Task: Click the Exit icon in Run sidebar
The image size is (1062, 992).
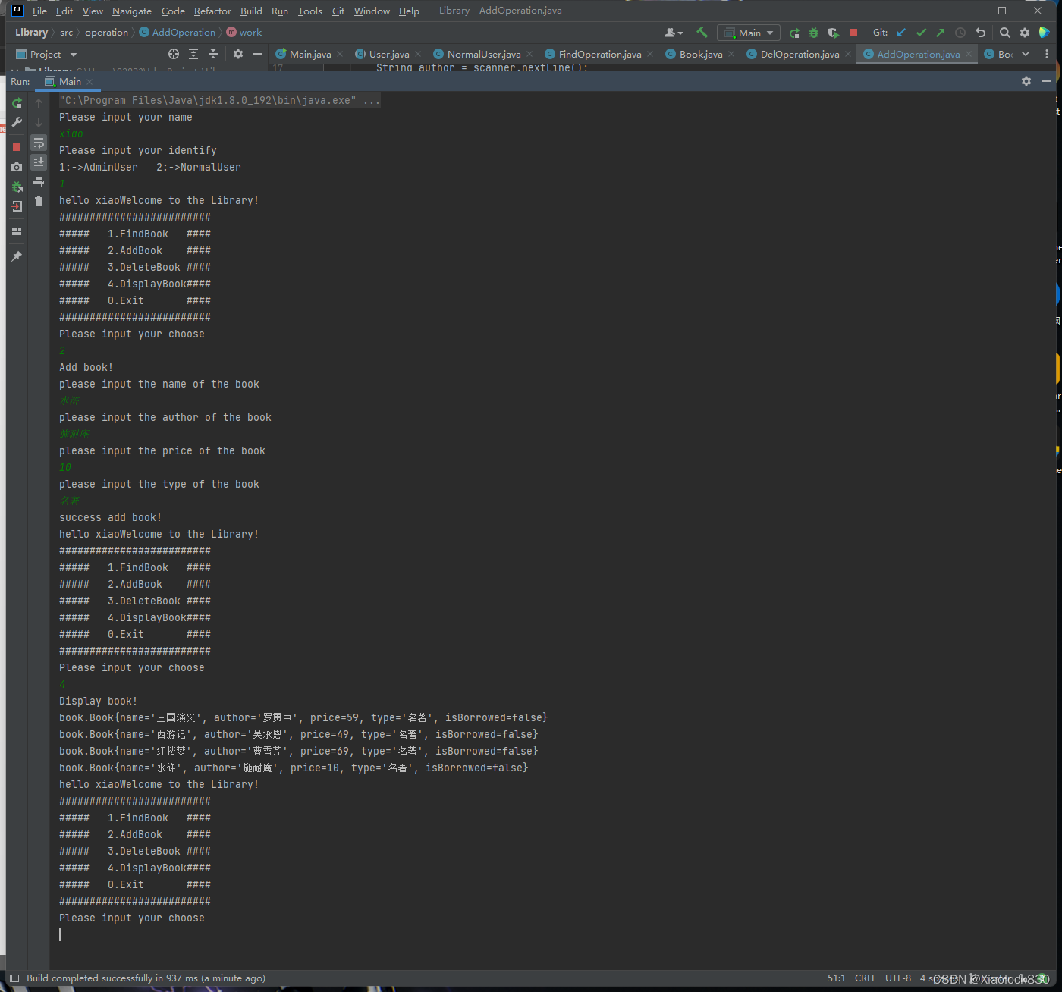Action: click(17, 206)
